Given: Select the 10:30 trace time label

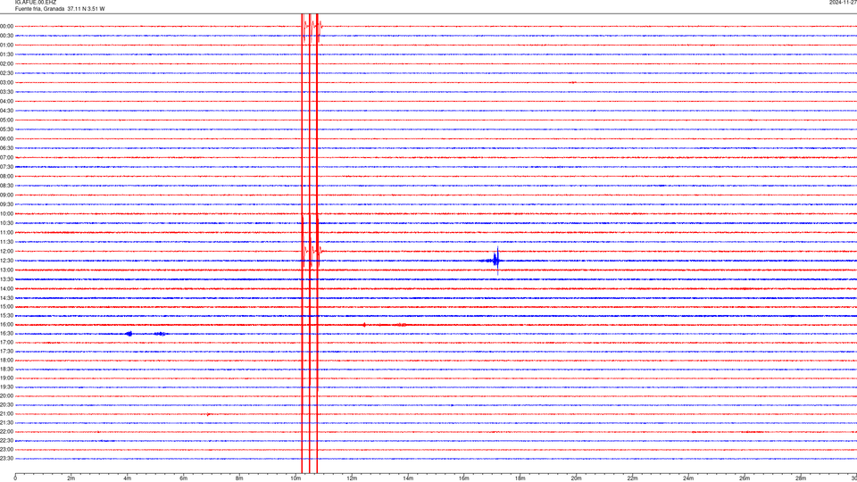Looking at the screenshot, I should click(x=6, y=223).
